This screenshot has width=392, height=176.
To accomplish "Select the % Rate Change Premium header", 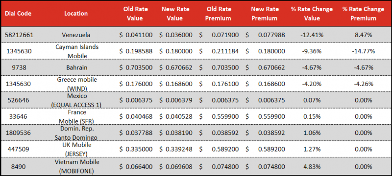I will 363,14.
